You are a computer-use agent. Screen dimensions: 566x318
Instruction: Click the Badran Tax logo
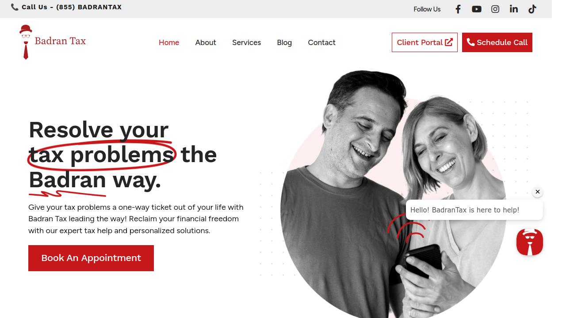click(53, 42)
